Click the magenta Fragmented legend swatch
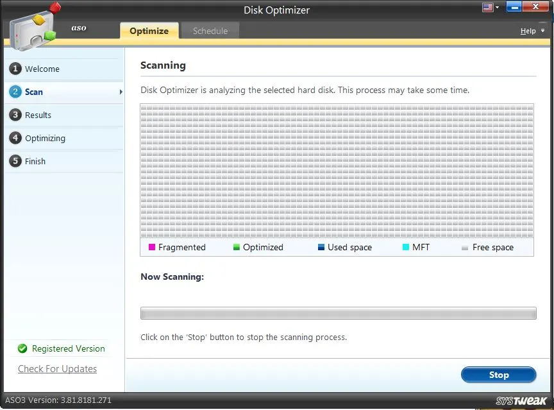The width and height of the screenshot is (554, 410). point(152,247)
